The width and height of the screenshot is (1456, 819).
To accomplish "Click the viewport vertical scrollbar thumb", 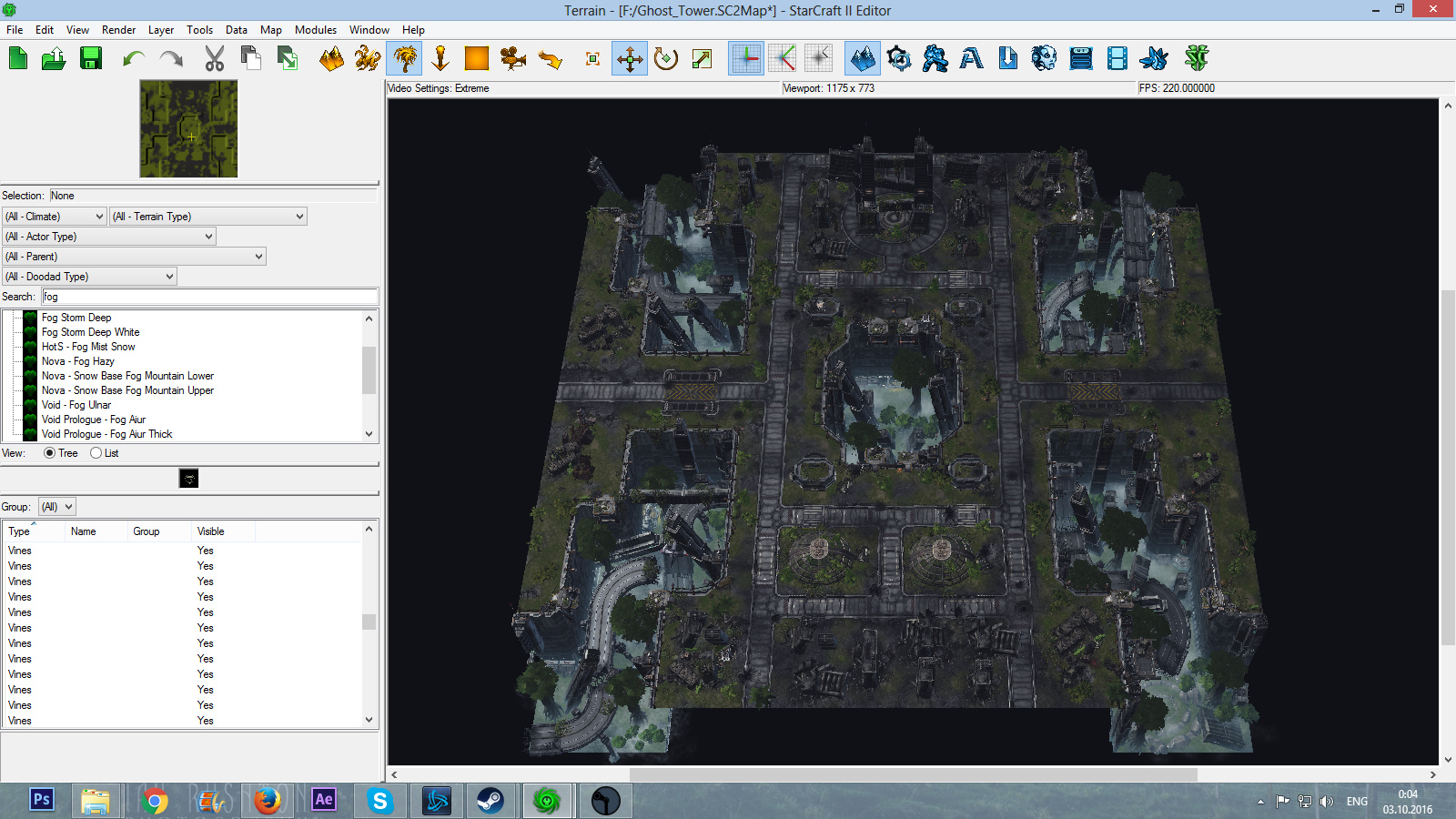I will [1447, 468].
